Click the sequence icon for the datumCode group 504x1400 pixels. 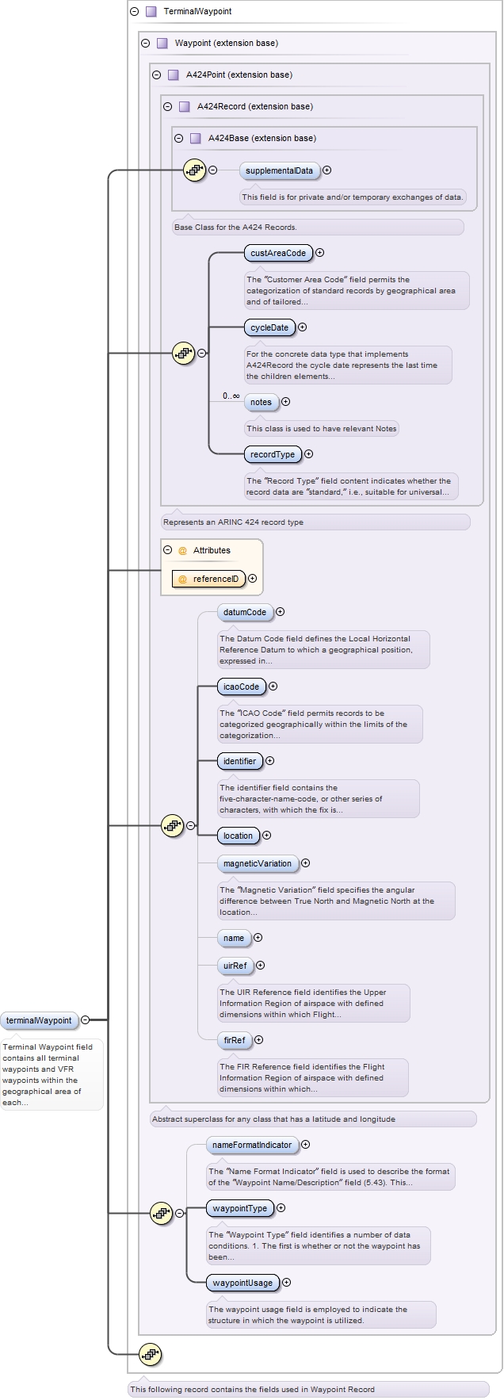[172, 825]
